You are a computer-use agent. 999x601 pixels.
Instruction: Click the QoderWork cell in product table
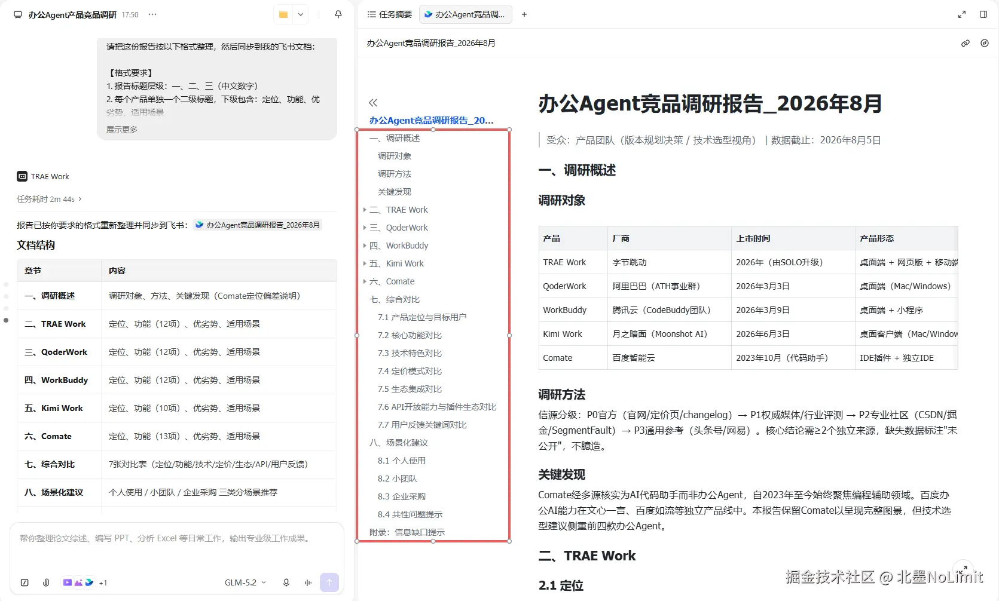point(573,286)
